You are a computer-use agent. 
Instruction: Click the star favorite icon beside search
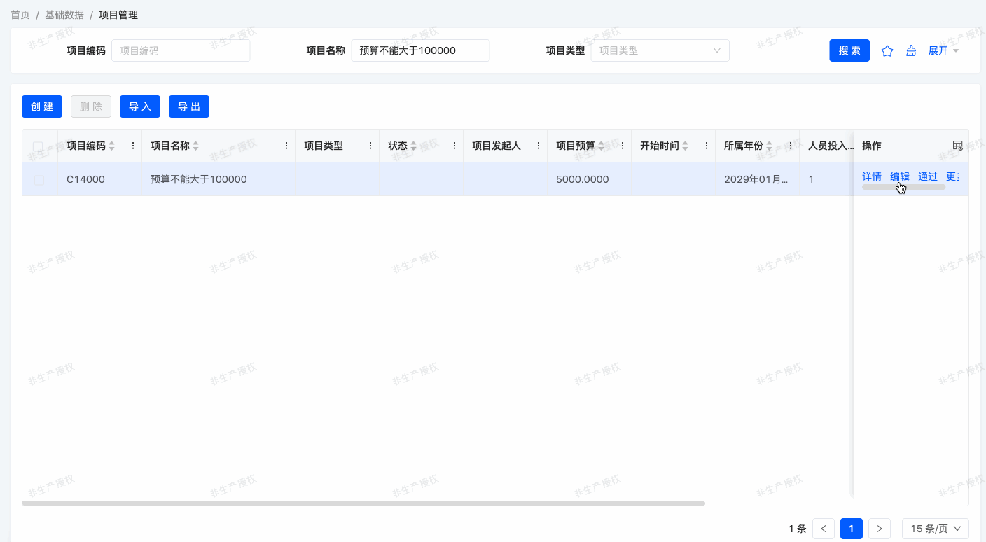point(887,51)
